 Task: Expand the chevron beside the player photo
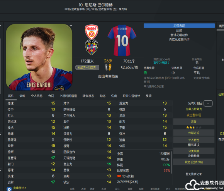(71, 26)
